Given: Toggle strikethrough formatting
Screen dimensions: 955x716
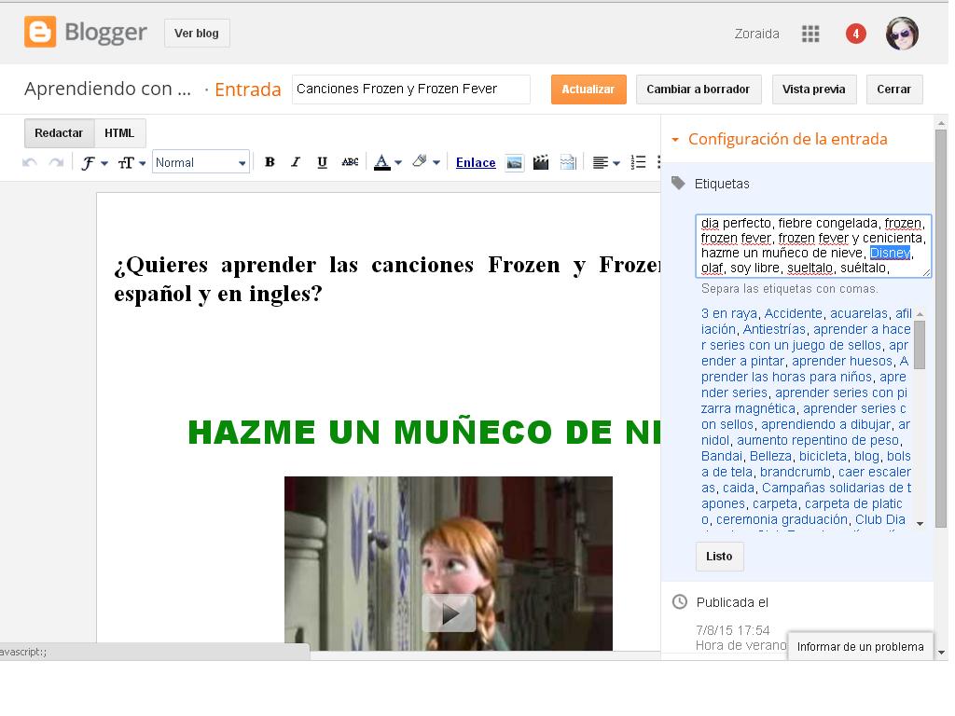Looking at the screenshot, I should [x=350, y=162].
